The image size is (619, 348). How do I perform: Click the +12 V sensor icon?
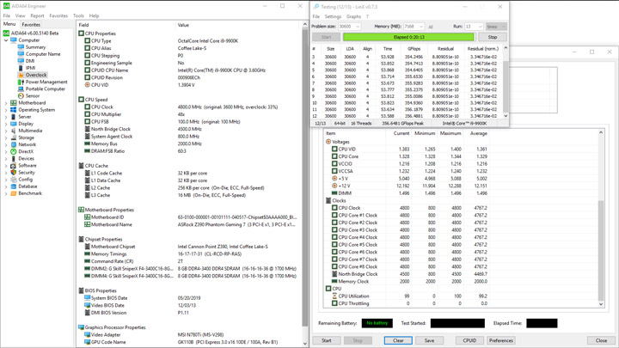[x=334, y=186]
